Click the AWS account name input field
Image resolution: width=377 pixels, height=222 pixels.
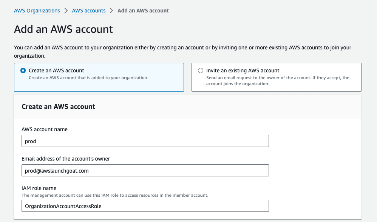pos(145,141)
